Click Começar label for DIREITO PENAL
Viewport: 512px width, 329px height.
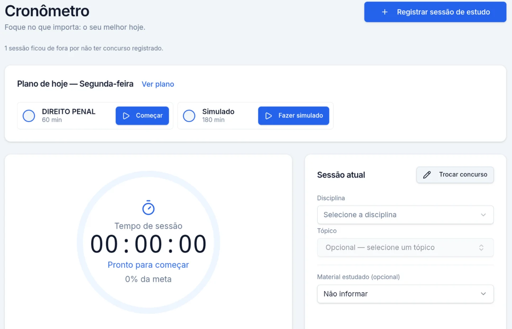(x=149, y=116)
